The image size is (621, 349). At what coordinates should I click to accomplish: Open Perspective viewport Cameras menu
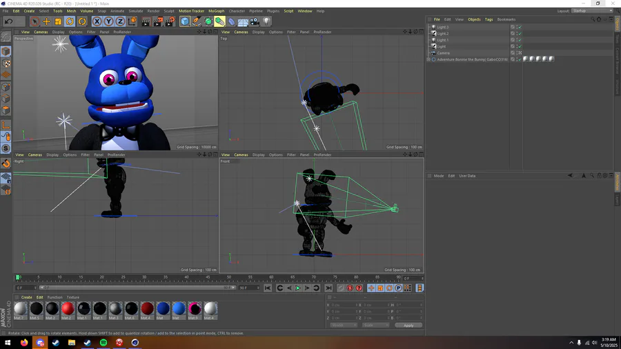point(41,32)
